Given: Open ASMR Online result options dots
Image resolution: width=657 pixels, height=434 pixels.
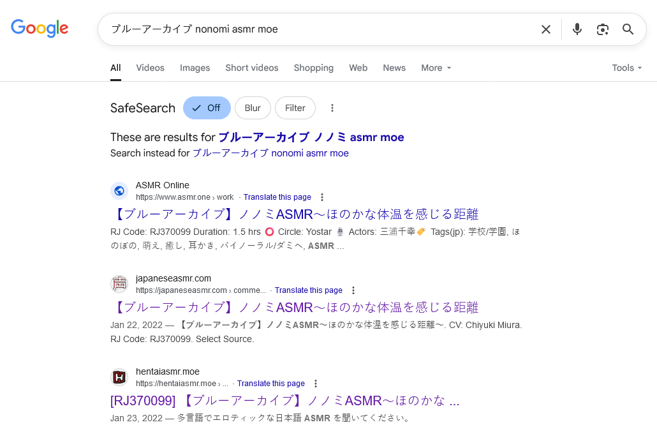Looking at the screenshot, I should pos(321,197).
